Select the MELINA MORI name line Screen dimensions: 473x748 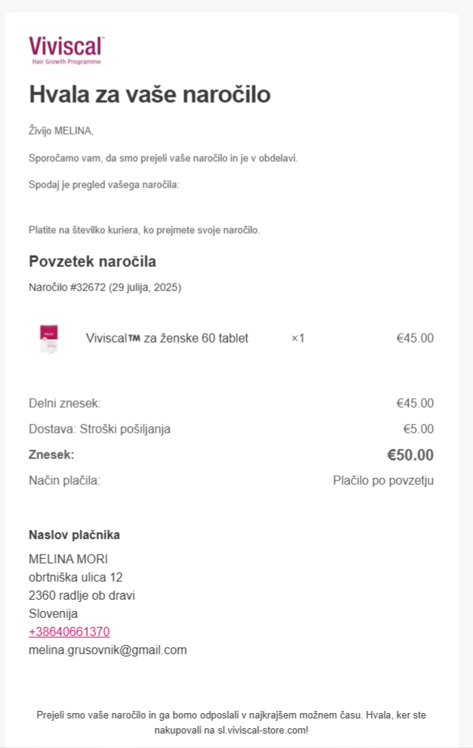68,559
